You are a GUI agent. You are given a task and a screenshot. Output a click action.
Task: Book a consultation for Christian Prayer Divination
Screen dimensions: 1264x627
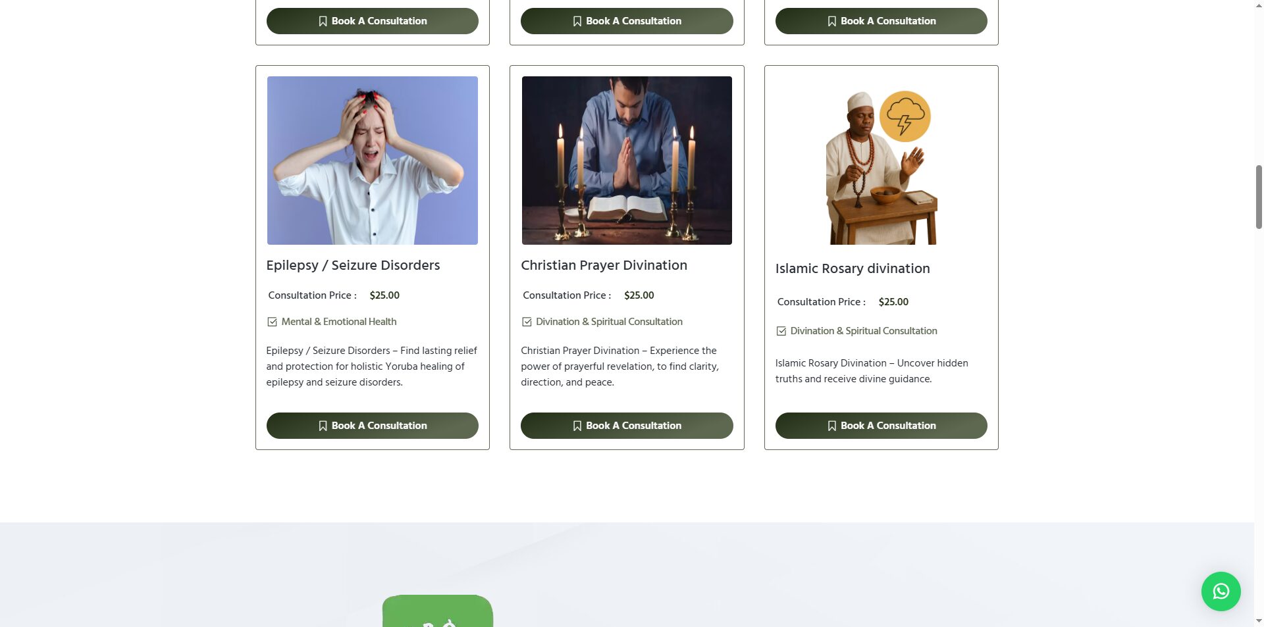[627, 426]
